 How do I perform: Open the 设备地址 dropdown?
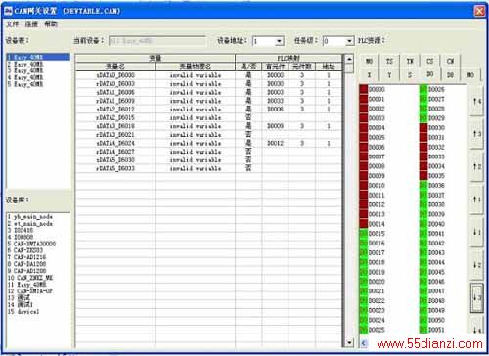[x=280, y=41]
